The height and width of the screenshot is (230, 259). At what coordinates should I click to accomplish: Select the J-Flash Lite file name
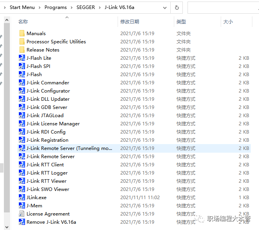click(x=39, y=58)
